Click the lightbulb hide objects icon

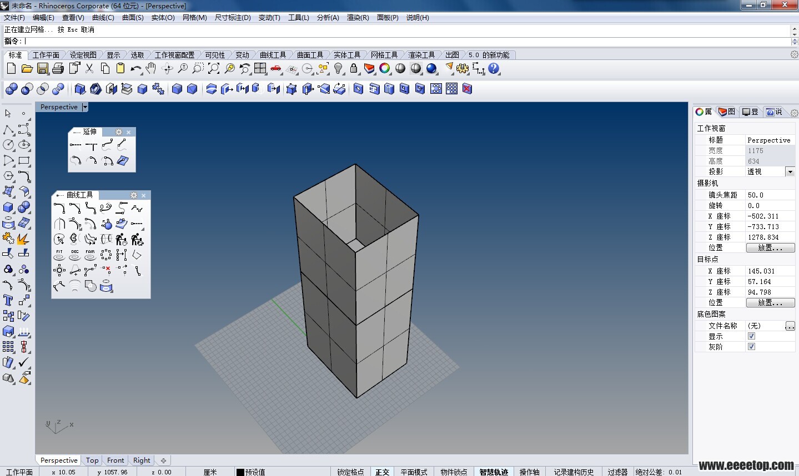[338, 69]
